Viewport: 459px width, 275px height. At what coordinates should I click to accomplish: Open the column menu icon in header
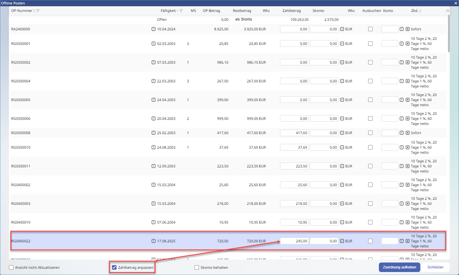447,11
